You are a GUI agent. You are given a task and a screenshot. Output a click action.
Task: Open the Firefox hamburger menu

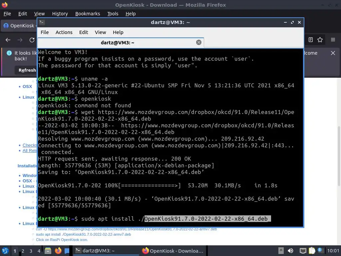click(x=333, y=40)
